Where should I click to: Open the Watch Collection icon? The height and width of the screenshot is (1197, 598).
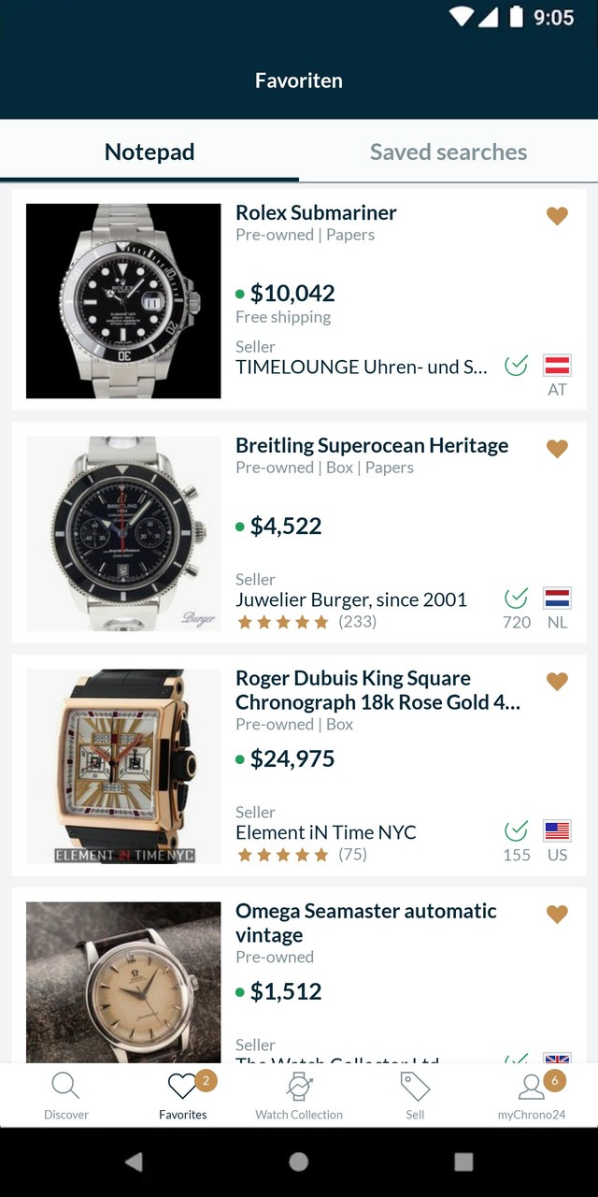pos(299,1087)
